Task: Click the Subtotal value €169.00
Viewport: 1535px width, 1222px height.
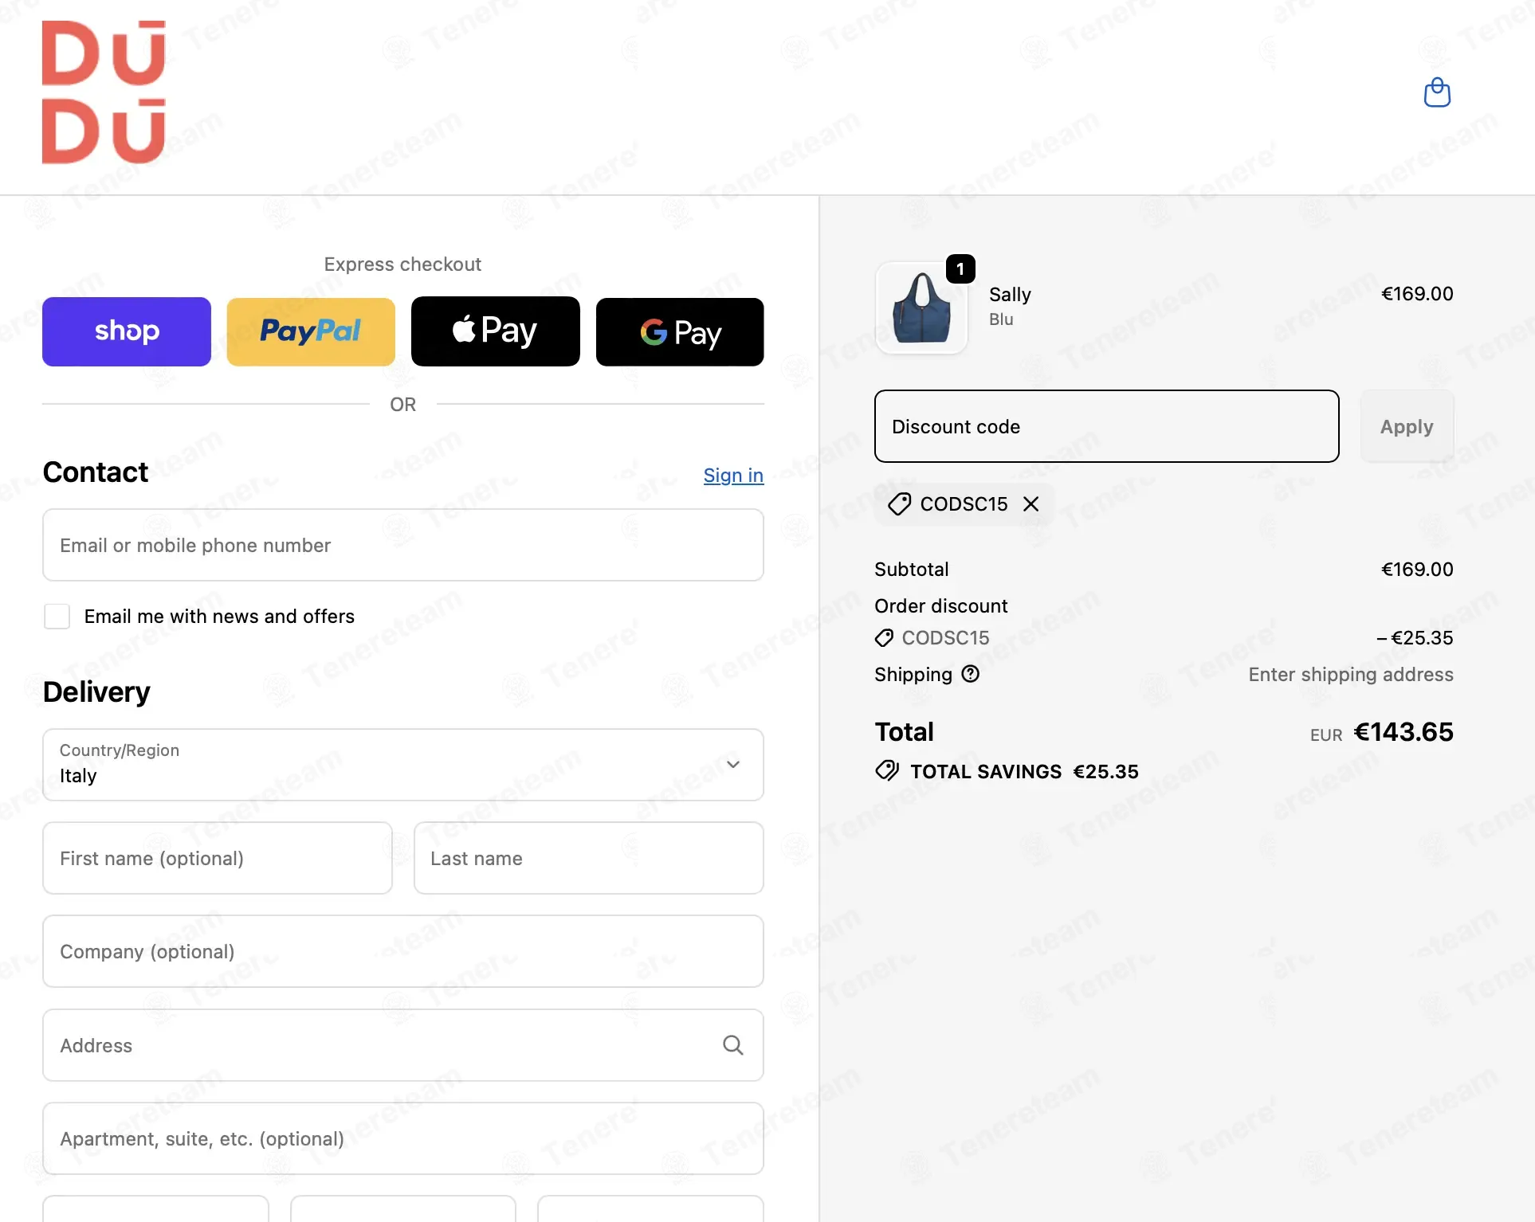Action: (x=1417, y=570)
